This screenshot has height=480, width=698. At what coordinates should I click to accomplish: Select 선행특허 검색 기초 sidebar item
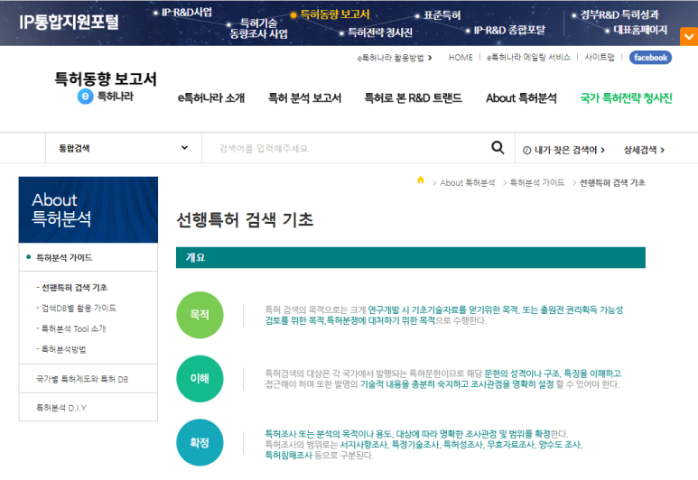74,288
